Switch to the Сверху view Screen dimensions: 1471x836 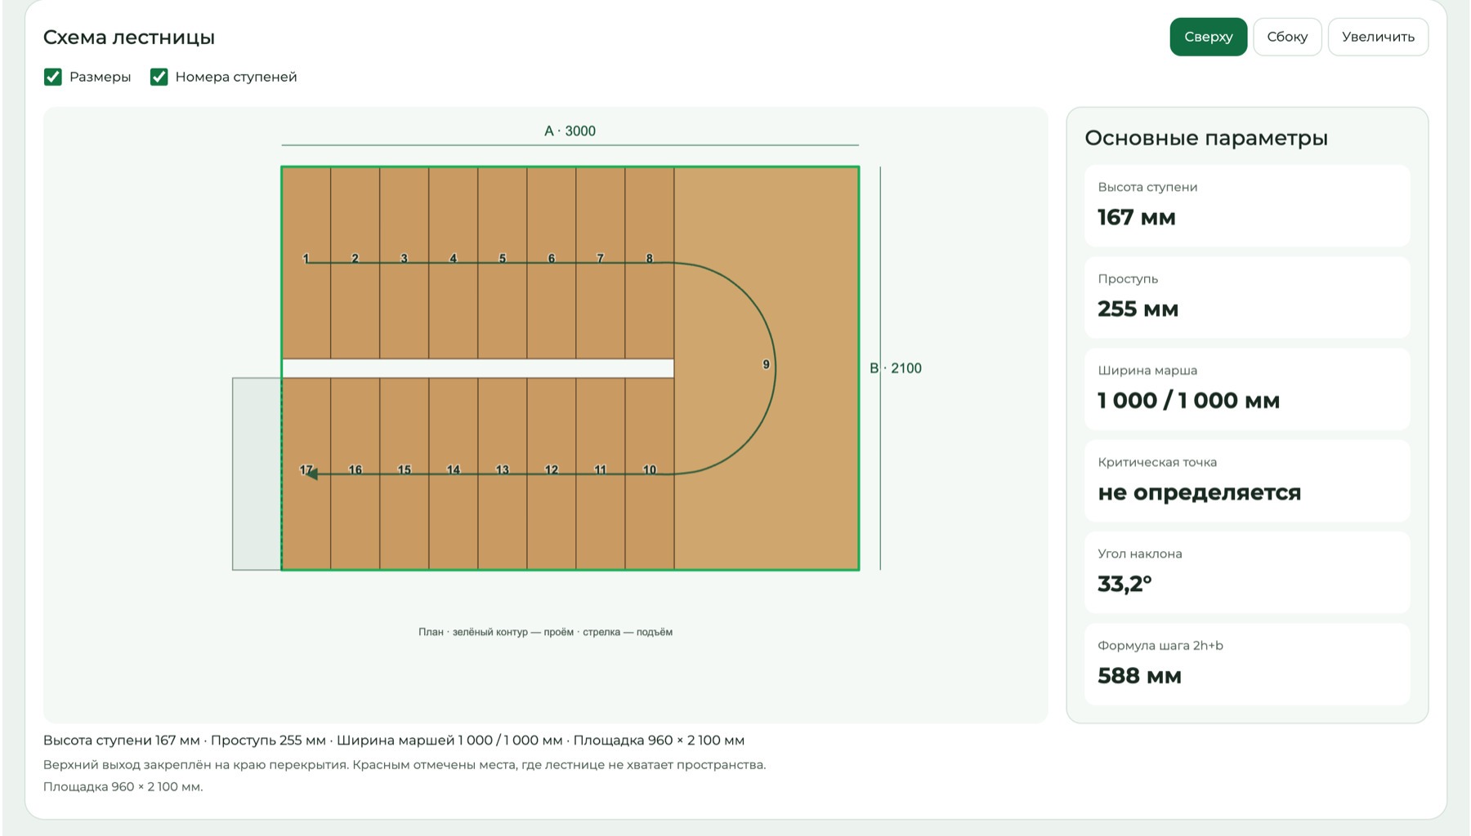pos(1208,37)
